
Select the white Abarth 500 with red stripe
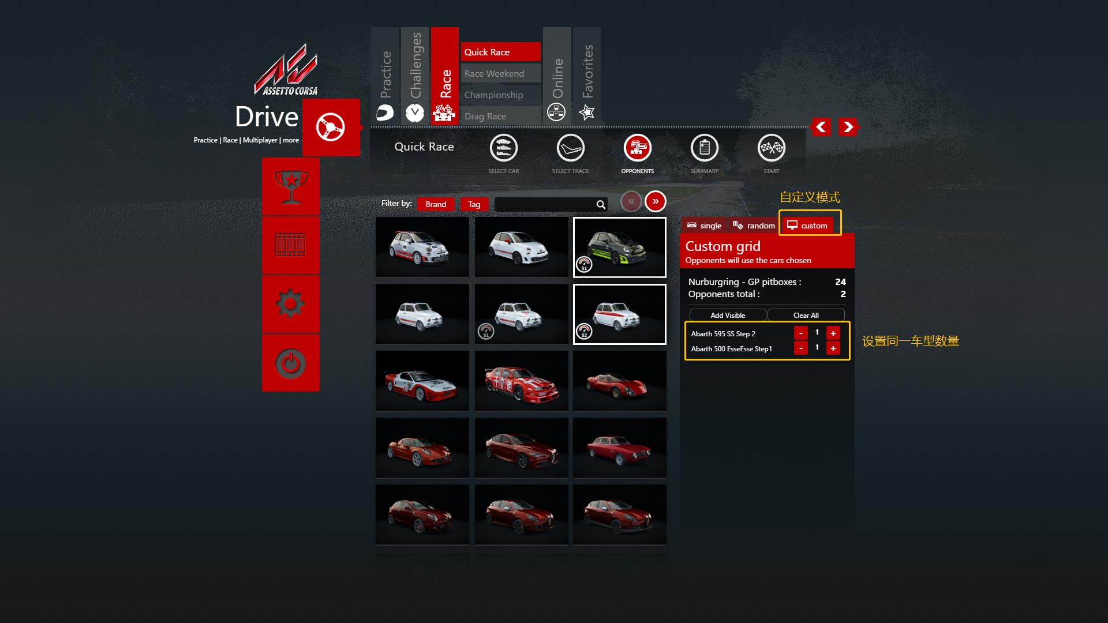click(x=521, y=247)
